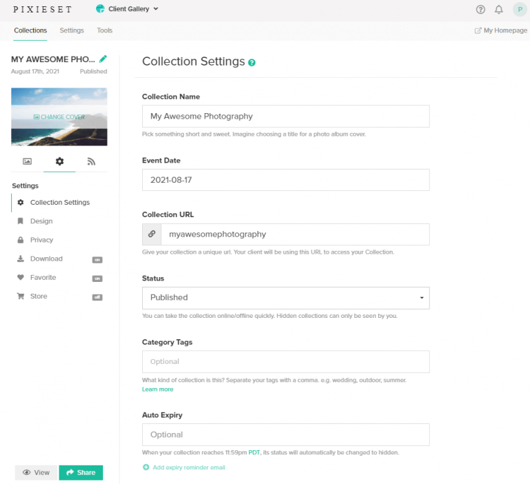Image resolution: width=530 pixels, height=484 pixels.
Task: Switch to the photos panel icon
Action: [x=28, y=161]
